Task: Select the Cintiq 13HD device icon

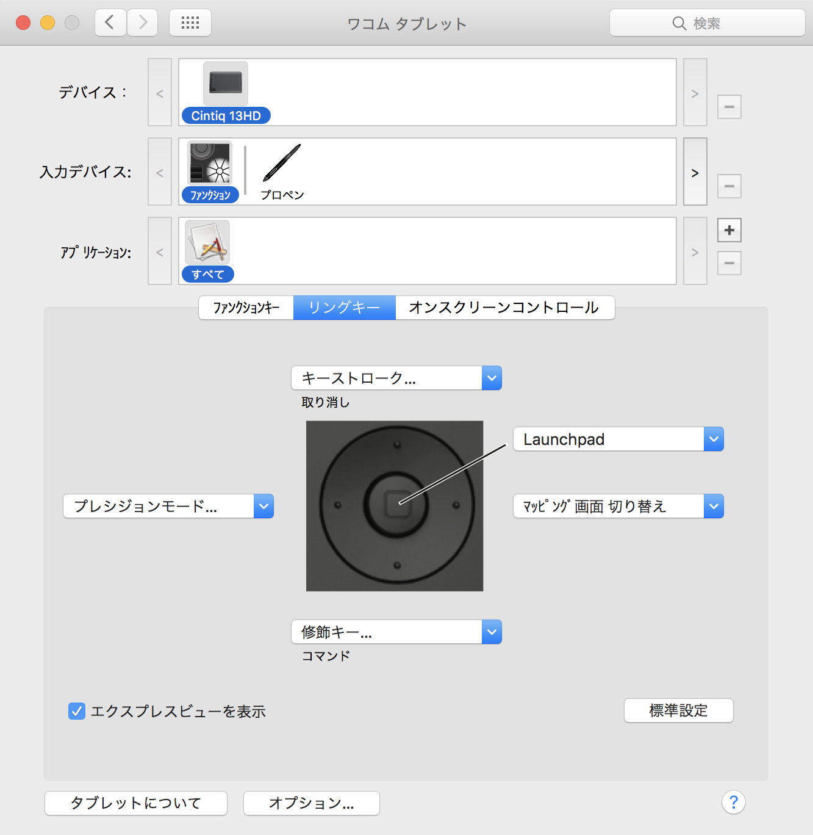Action: pyautogui.click(x=226, y=84)
